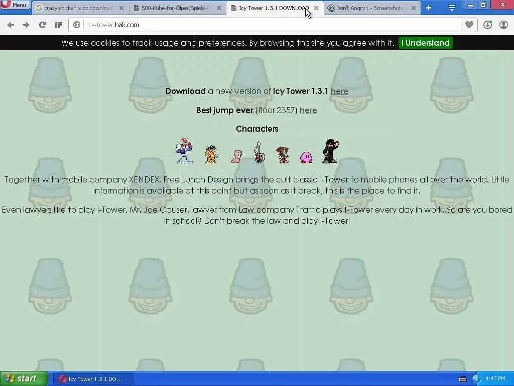Open the Speed Dial grid
This screenshot has height=386, width=514.
[59, 25]
